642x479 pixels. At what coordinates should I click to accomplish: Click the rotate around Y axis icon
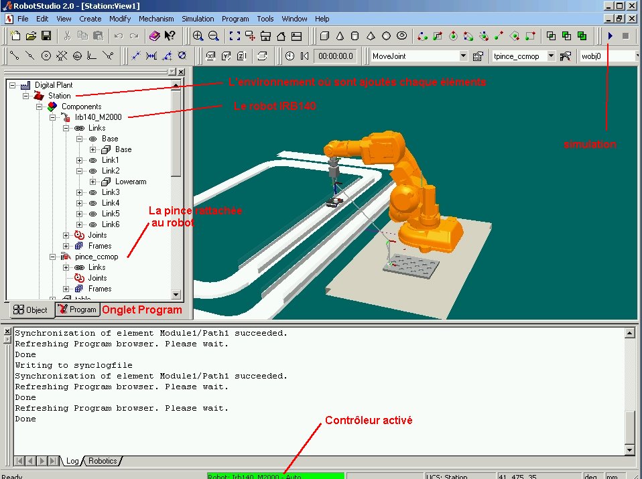coord(226,56)
